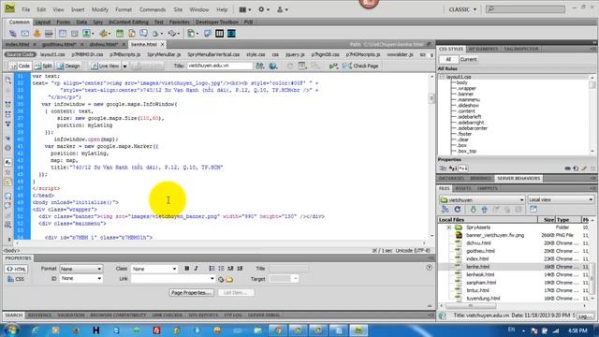Show category view icon in CSS Properties
Image resolution: width=599 pixels, height=337 pixels.
443,168
